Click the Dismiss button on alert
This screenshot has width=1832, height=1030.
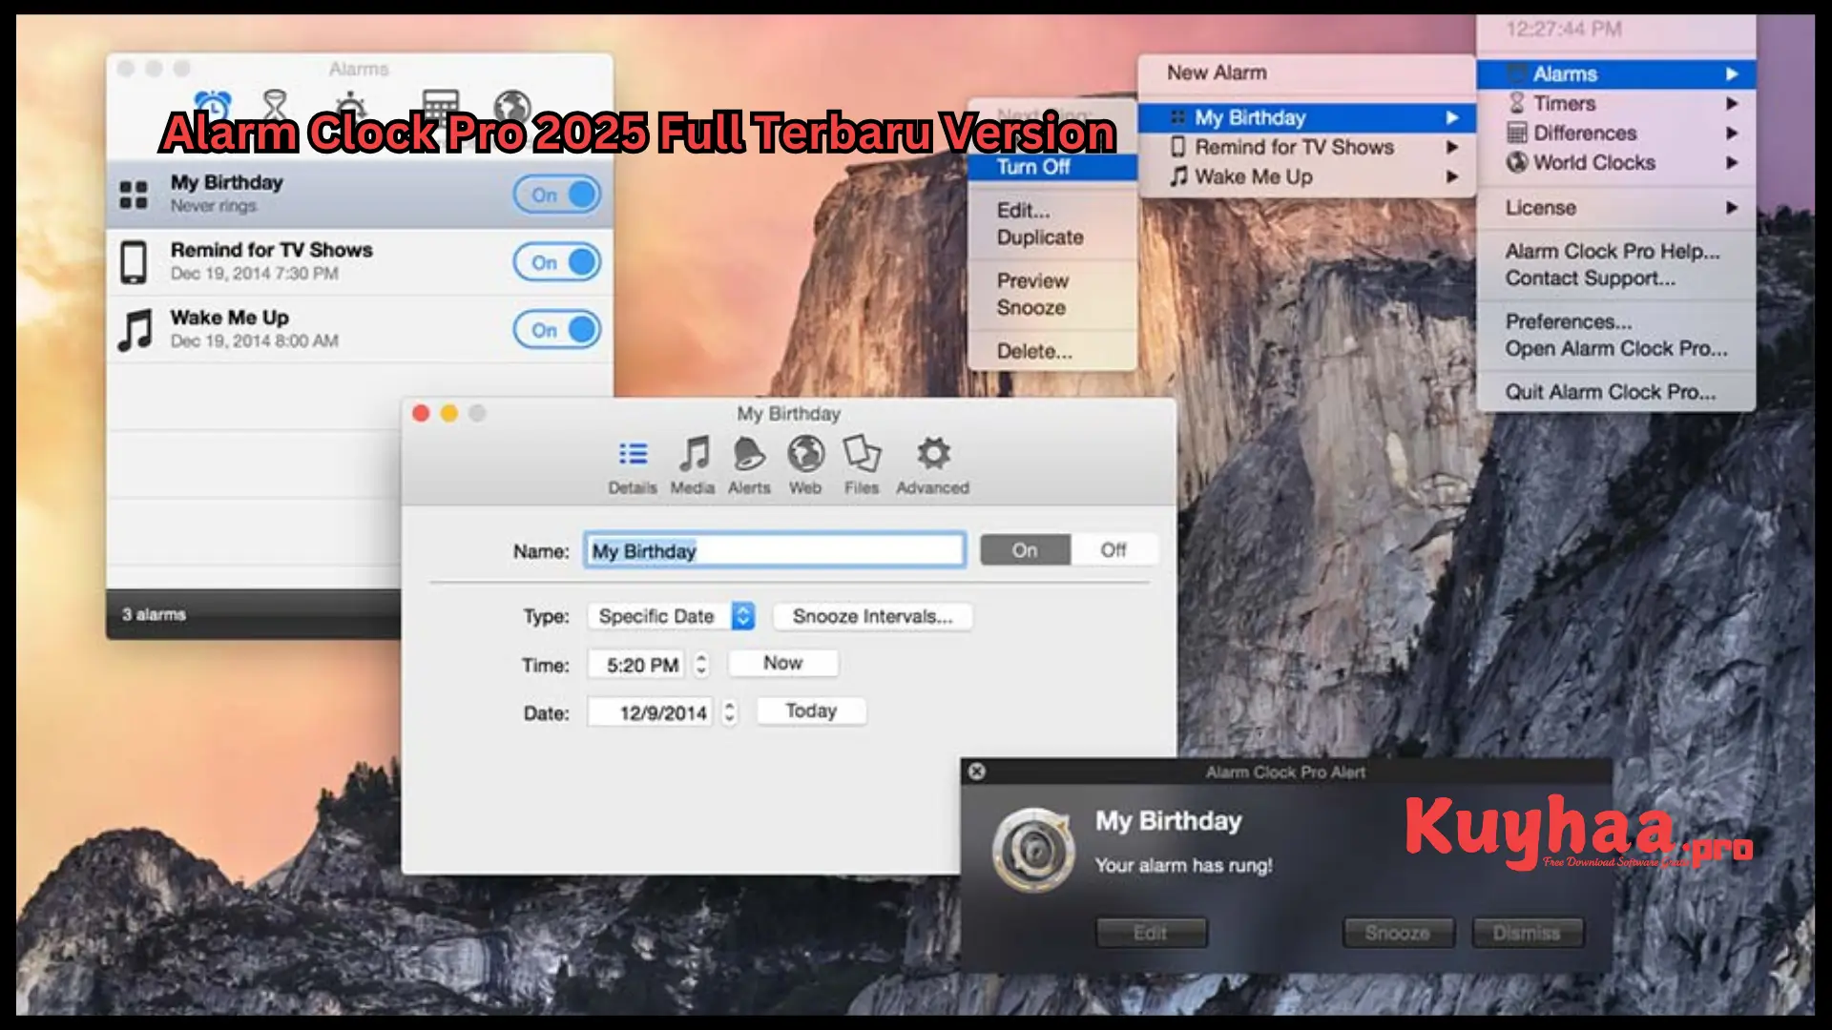pos(1527,933)
